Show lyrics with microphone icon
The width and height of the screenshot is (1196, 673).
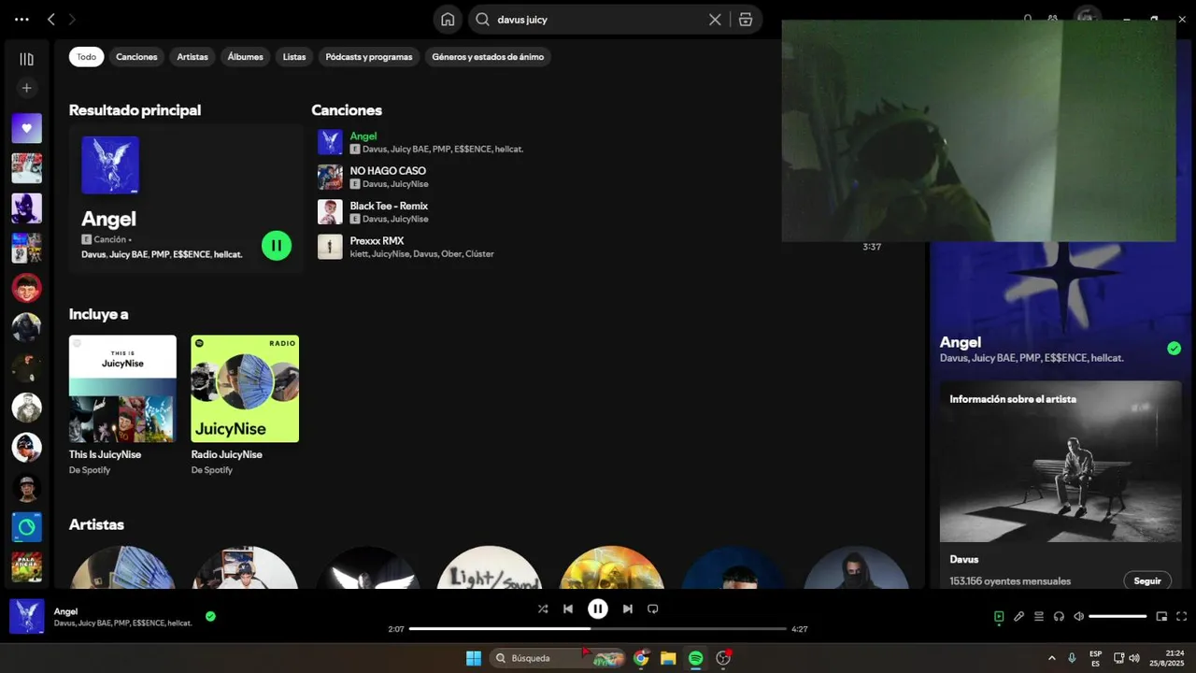1019,616
